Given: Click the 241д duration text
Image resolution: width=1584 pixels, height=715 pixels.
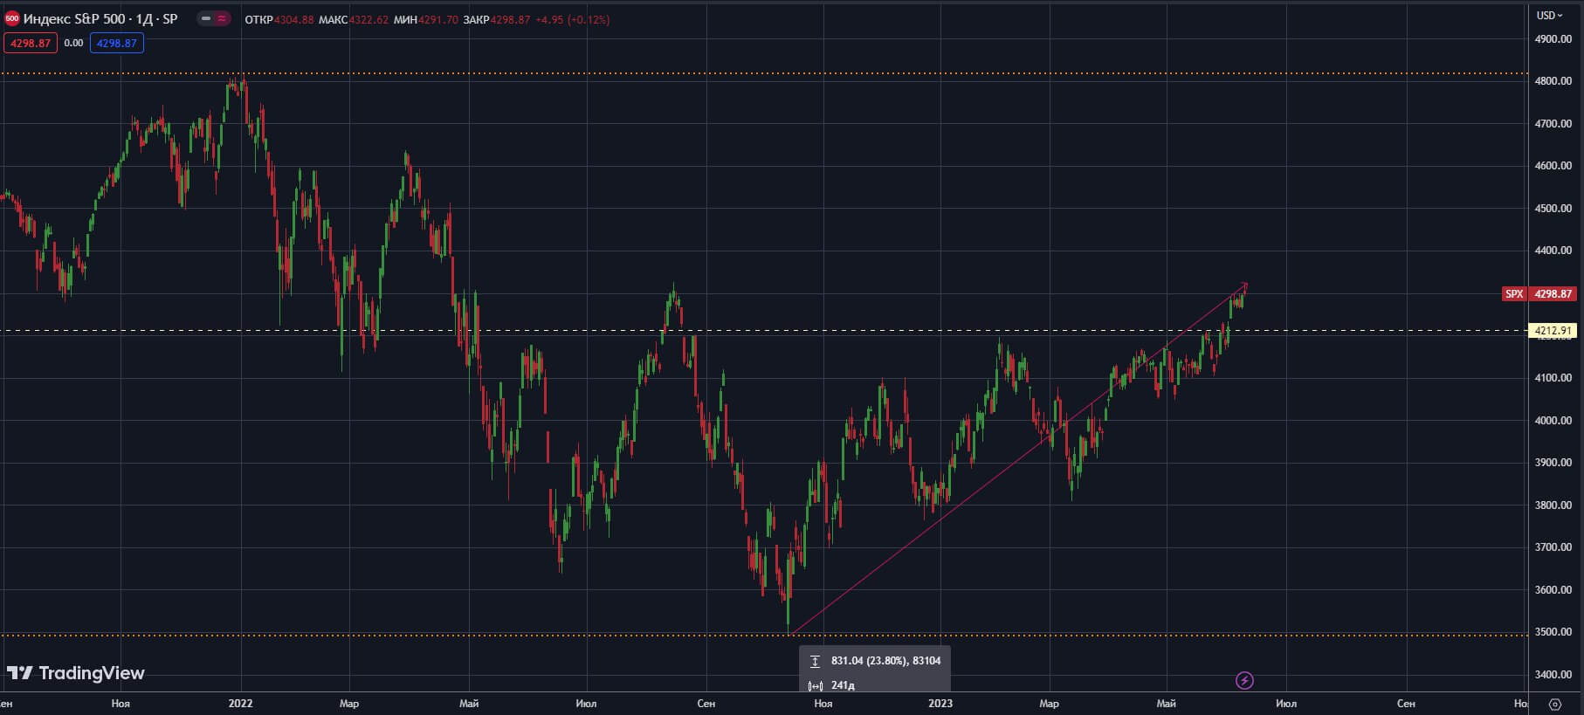Looking at the screenshot, I should coord(843,685).
